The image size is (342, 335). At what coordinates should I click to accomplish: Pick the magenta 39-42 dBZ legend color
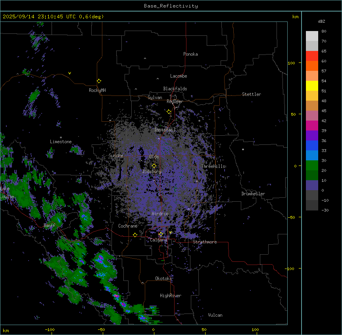click(x=312, y=125)
